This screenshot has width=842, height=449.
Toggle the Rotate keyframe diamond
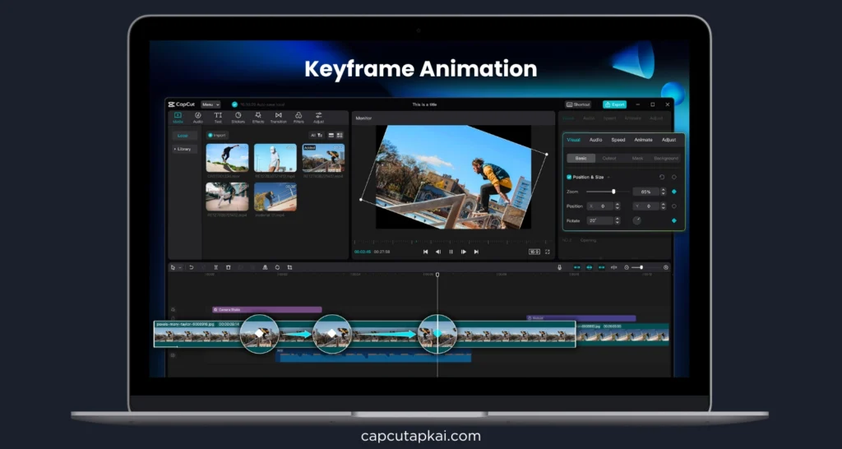(x=674, y=220)
